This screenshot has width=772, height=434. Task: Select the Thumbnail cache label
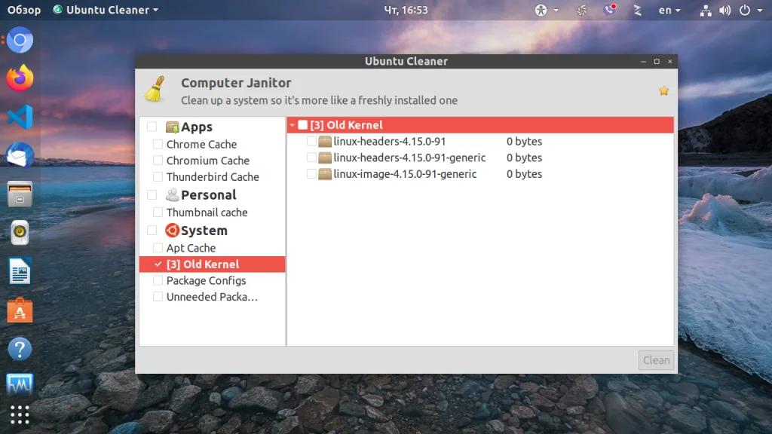coord(207,212)
